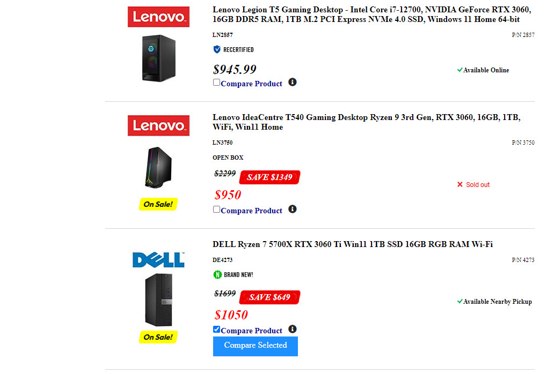Uncheck Compare Product for DELL Ryzen 7

(x=216, y=330)
